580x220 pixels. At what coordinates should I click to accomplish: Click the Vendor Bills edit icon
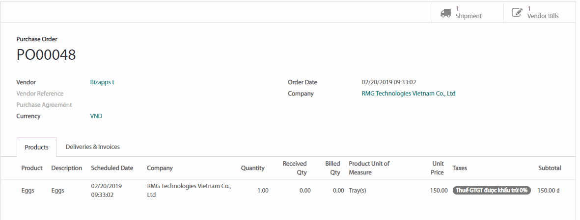click(x=517, y=13)
